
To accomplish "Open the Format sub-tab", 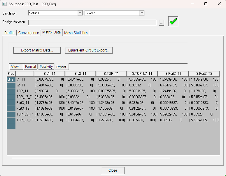I will (x=31, y=67).
